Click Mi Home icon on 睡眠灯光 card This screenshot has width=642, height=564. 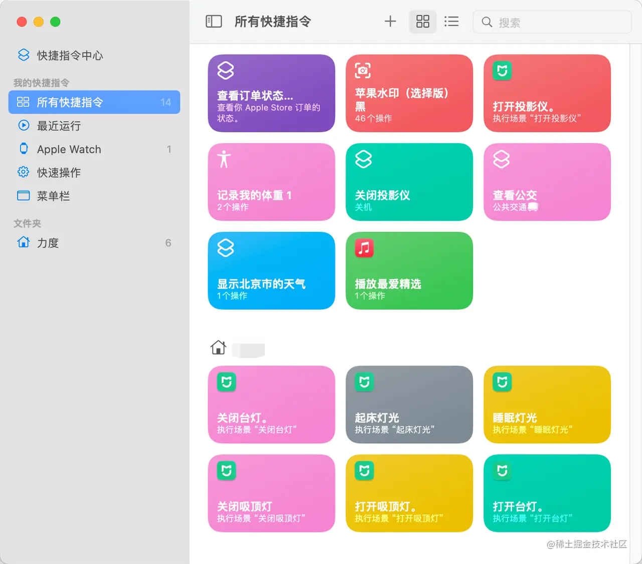pyautogui.click(x=502, y=382)
